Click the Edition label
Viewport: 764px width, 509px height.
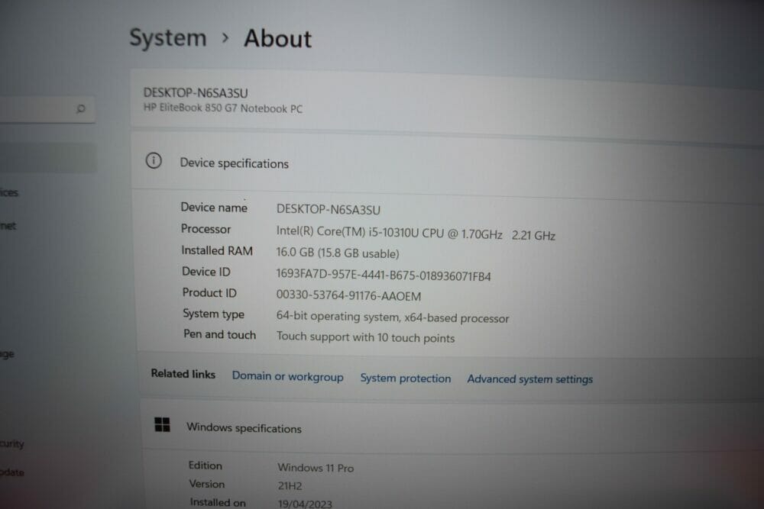(205, 466)
